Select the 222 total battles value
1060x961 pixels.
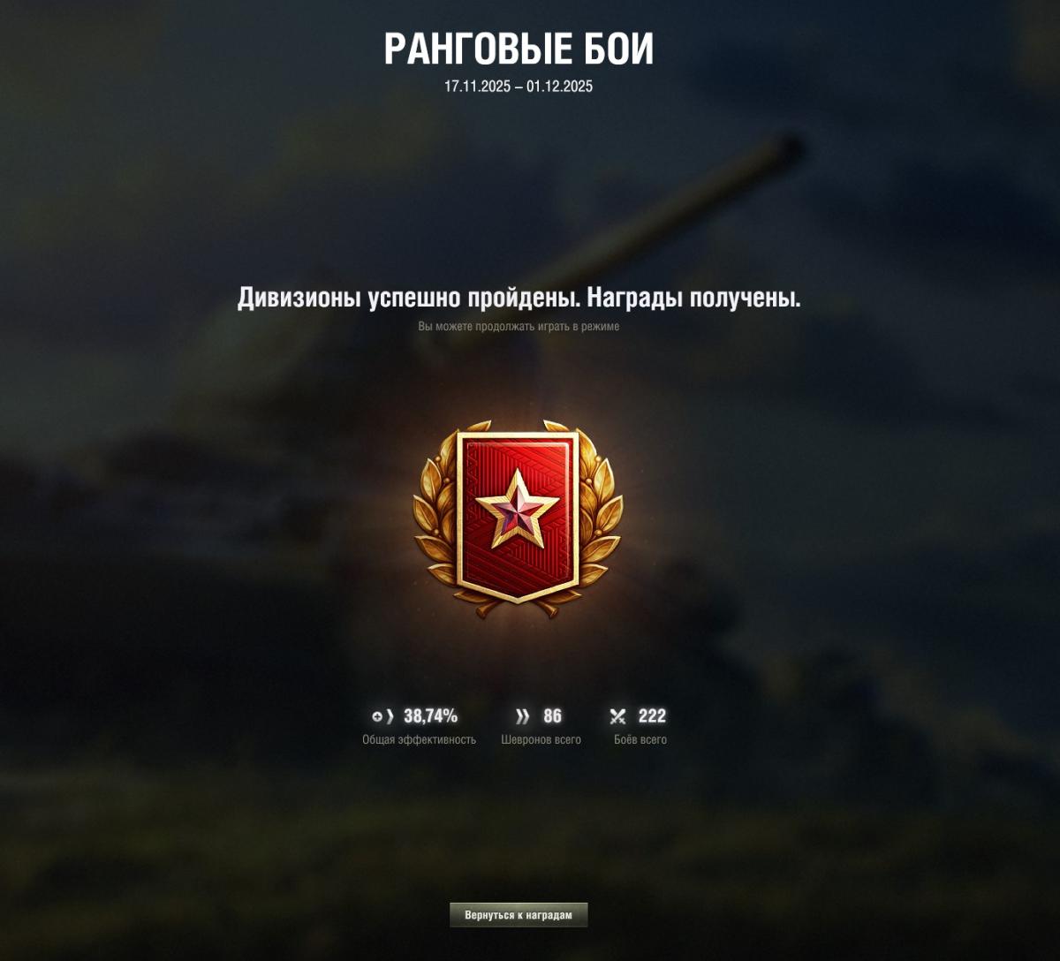(x=652, y=716)
